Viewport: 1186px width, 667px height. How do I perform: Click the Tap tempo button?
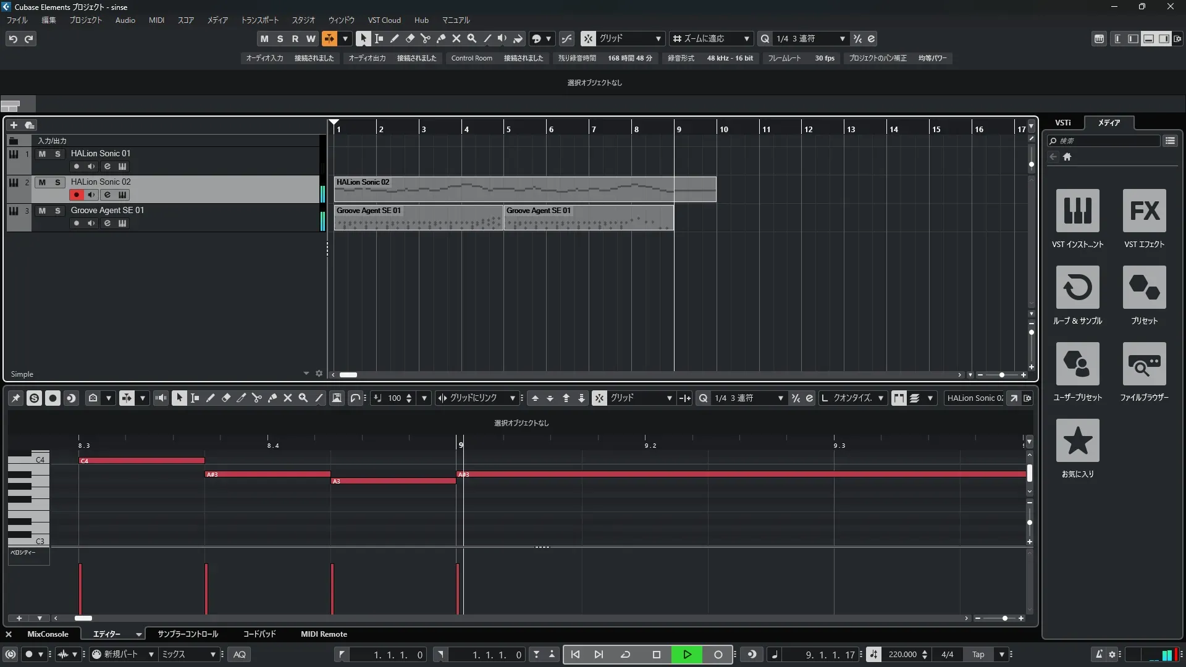coord(978,655)
